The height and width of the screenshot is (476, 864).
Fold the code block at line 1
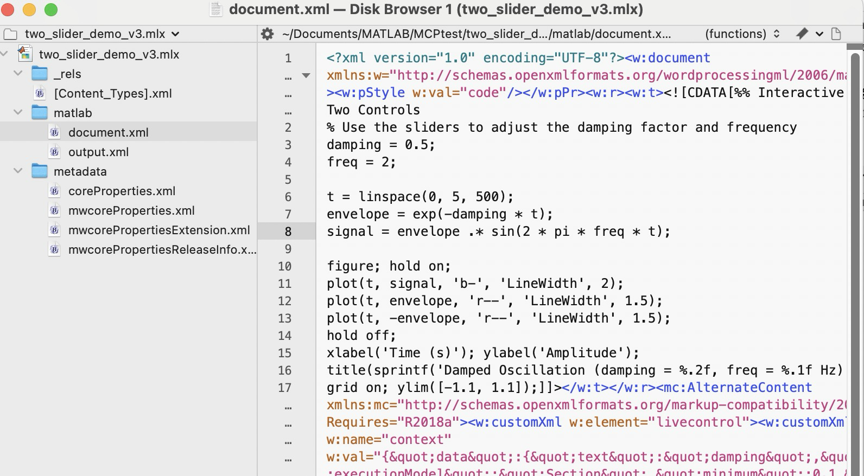click(x=306, y=75)
